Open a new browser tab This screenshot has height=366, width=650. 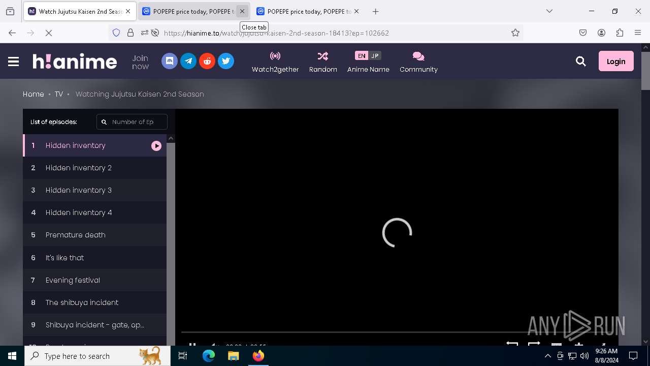[375, 11]
